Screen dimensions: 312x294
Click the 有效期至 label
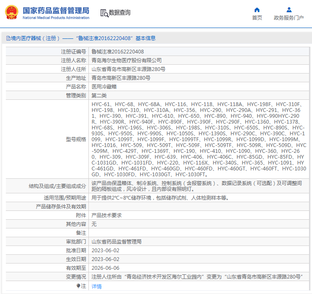tap(76, 268)
